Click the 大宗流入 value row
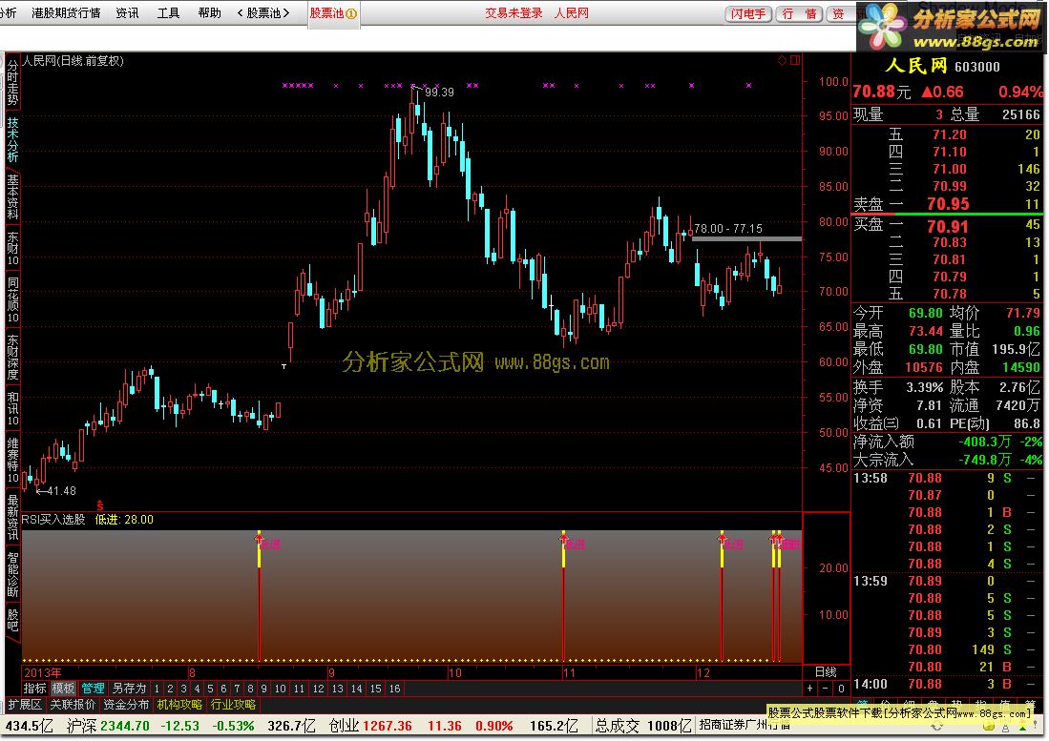 [x=947, y=460]
